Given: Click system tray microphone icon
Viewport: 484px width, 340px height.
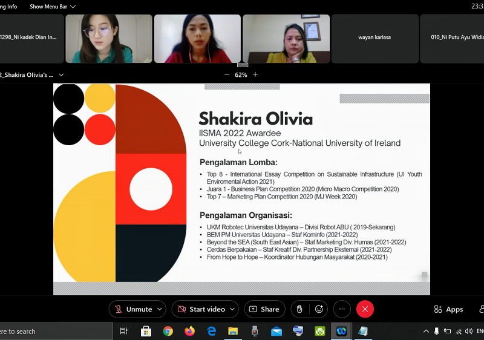Looking at the screenshot, I should 436,332.
